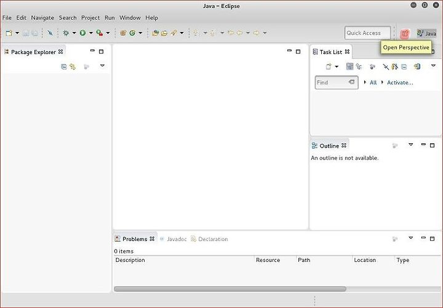Click the Run Last Tool icon with red toolbox
Screen dimensions: 443x308
click(100, 33)
